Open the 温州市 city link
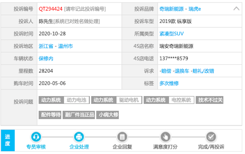 click(x=65, y=46)
